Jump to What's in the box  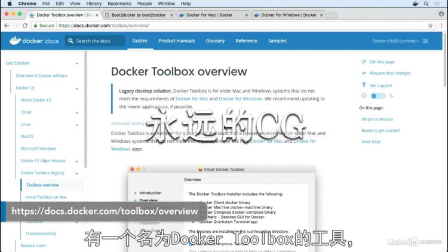(x=377, y=119)
